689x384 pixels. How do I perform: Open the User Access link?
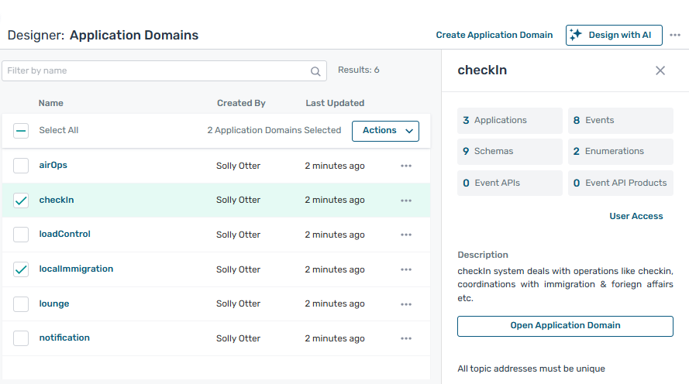[636, 216]
